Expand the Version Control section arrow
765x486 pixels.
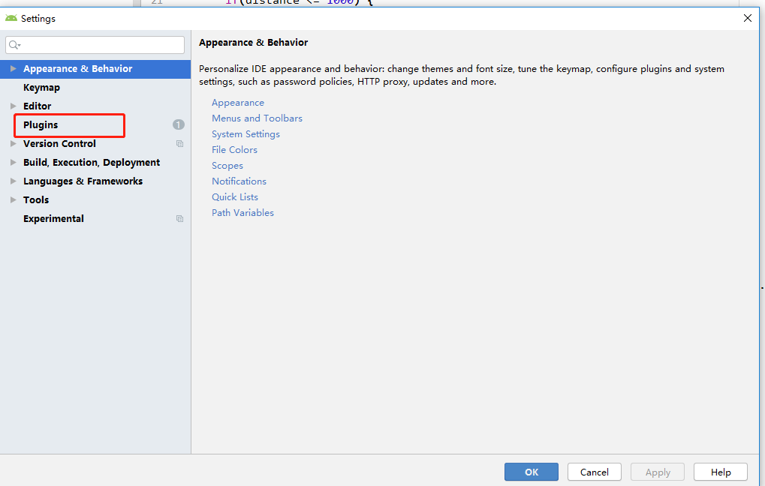pyautogui.click(x=14, y=143)
